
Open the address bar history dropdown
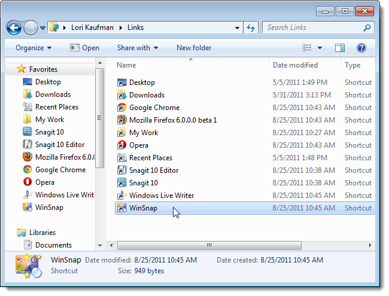pyautogui.click(x=237, y=28)
